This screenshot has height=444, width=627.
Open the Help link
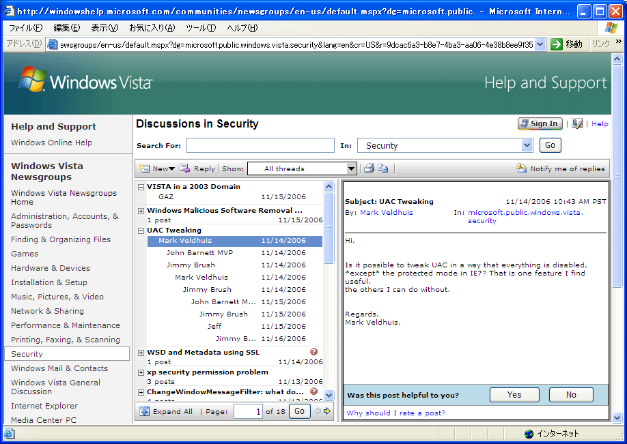pyautogui.click(x=600, y=123)
